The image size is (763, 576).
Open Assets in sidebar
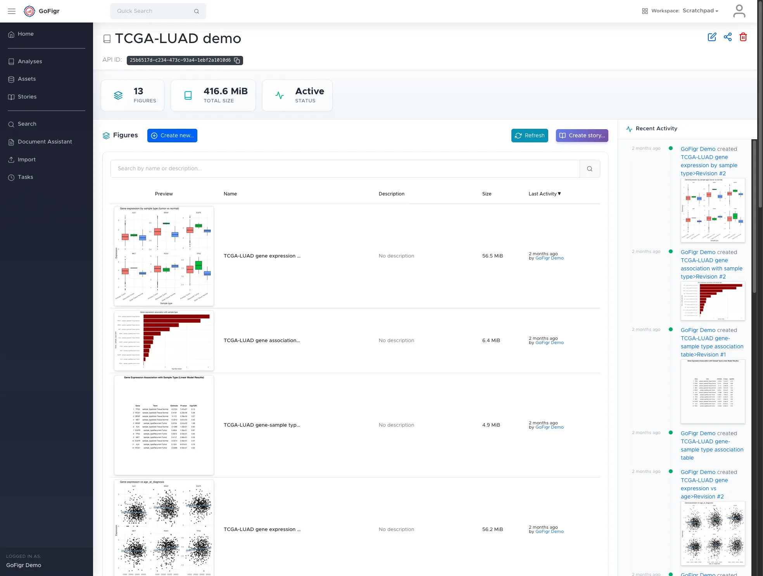point(27,79)
